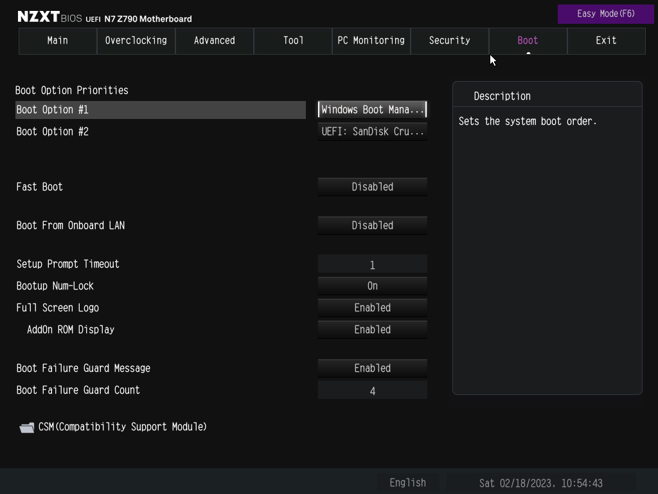Image resolution: width=658 pixels, height=494 pixels.
Task: Enable Boot From Onboard LAN
Action: pyautogui.click(x=372, y=225)
